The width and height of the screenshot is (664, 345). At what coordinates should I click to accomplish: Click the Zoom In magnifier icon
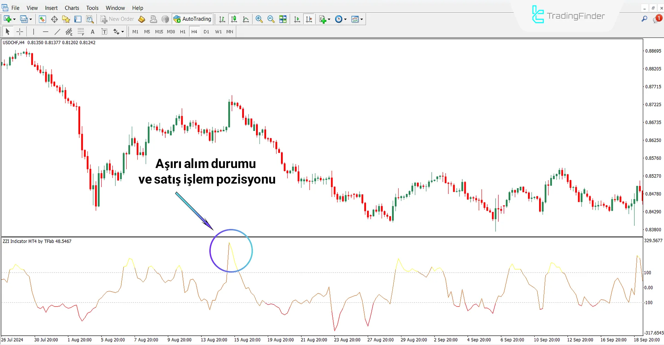259,19
